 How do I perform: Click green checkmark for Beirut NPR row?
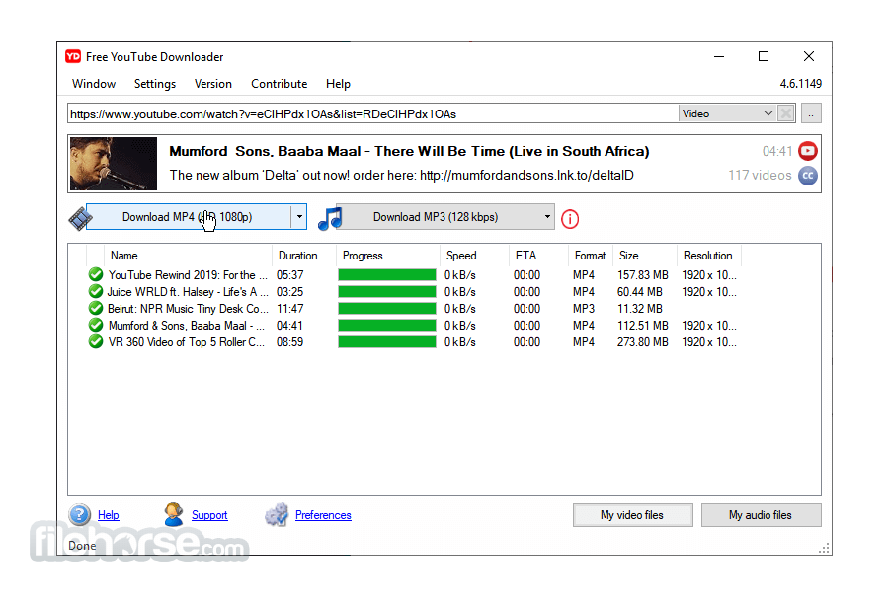click(95, 309)
